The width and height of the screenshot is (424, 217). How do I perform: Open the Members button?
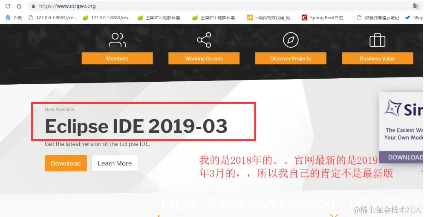[x=117, y=58]
